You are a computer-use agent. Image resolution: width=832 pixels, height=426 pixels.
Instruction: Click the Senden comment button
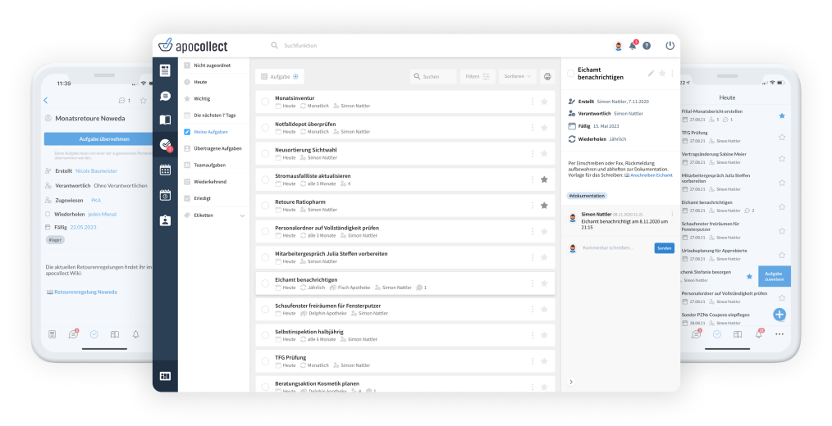pos(664,248)
